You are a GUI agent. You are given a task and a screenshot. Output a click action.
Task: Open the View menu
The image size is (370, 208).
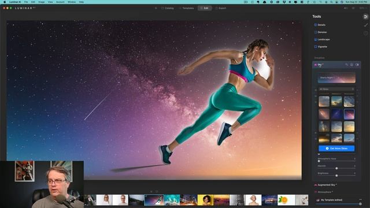coord(50,2)
